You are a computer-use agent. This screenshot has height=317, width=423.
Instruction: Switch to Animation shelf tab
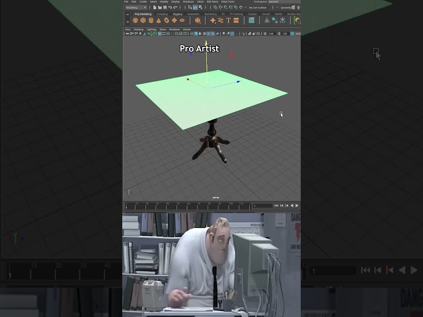193,14
